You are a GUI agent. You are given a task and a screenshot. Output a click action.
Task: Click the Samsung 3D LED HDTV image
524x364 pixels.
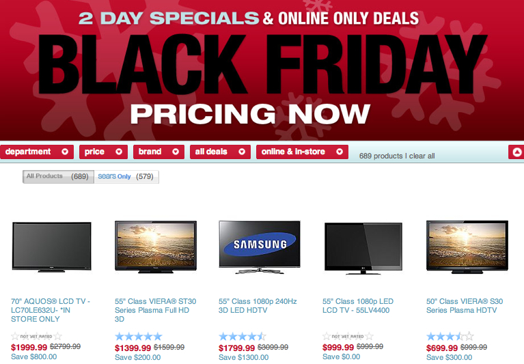[260, 247]
